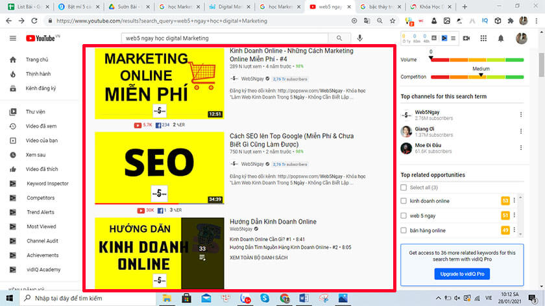This screenshot has width=545, height=306.
Task: Switch to Khóa Học tab
Action: tap(431, 6)
